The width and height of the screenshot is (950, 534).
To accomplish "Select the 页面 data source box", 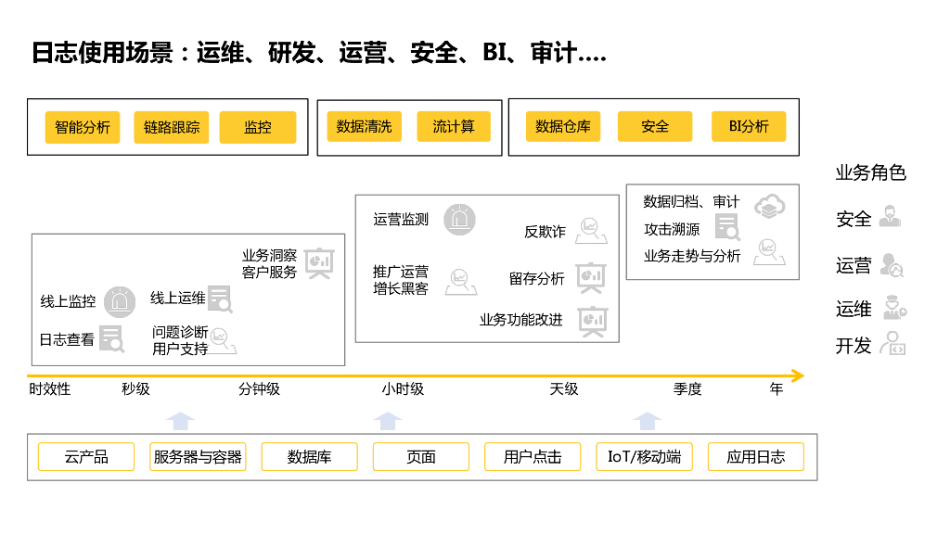I will tap(421, 456).
